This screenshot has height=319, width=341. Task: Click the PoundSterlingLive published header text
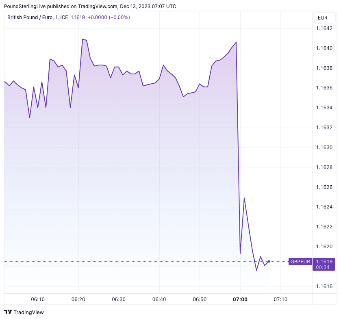pyautogui.click(x=90, y=7)
